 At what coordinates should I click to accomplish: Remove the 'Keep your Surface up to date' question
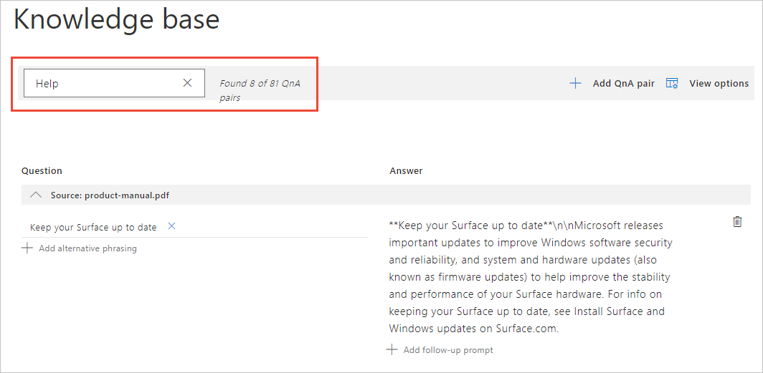[x=171, y=226]
